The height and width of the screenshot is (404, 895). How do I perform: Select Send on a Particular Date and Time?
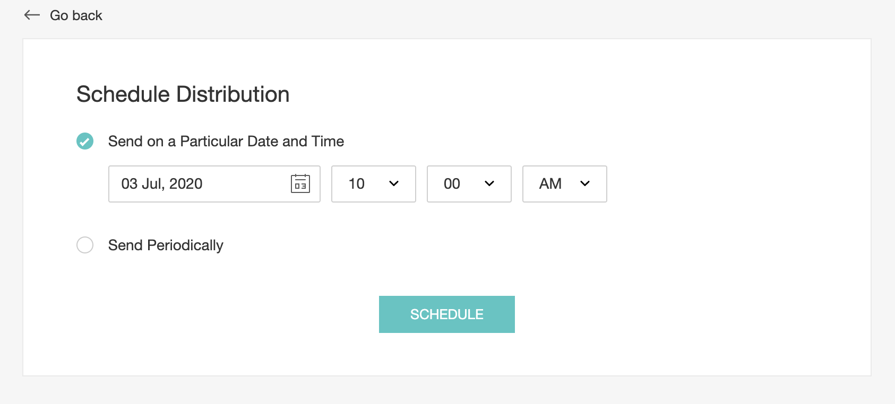pos(84,141)
